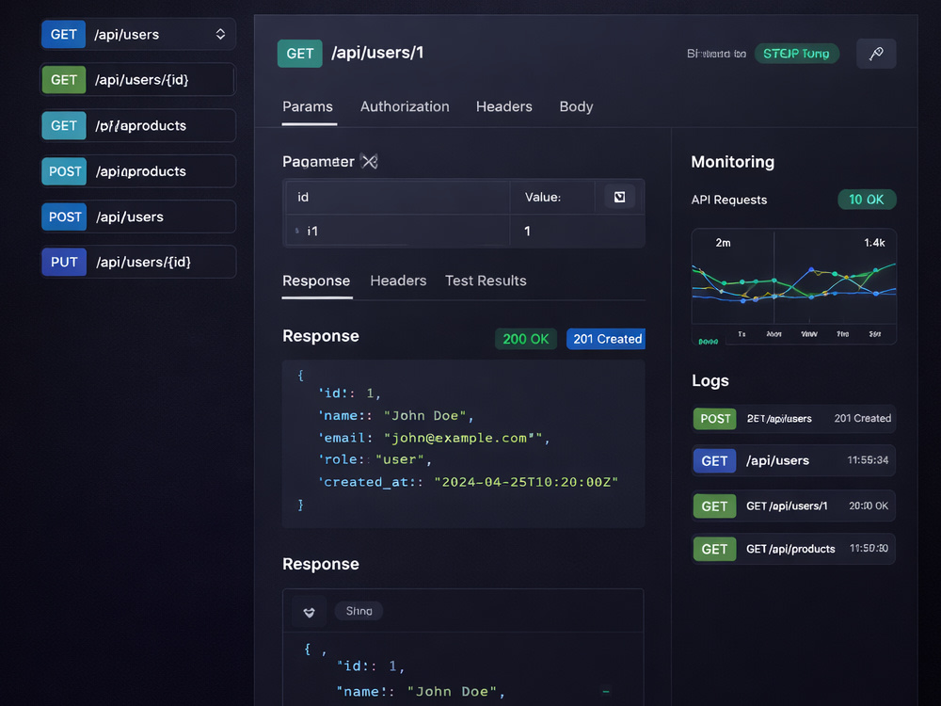This screenshot has height=706, width=941.
Task: Click the square icon in the parameter table header
Action: 619,197
